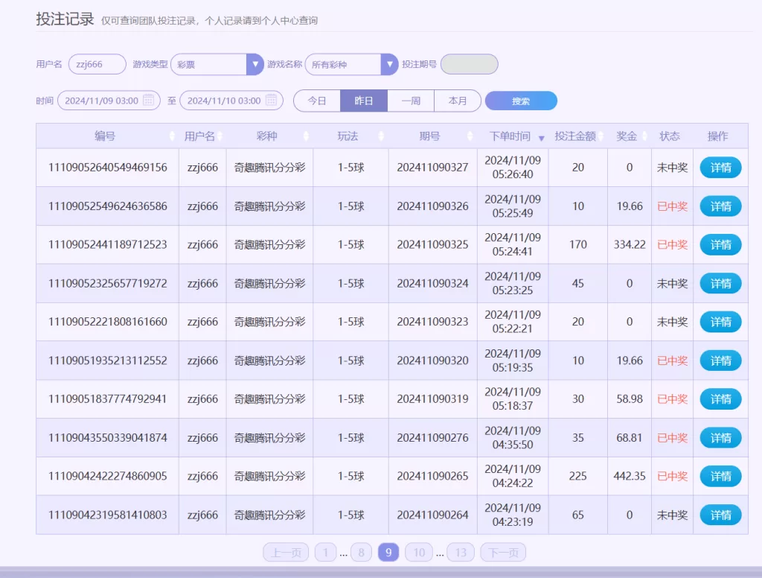Click bet number 11109052325657719272
This screenshot has height=578, width=762.
[107, 283]
